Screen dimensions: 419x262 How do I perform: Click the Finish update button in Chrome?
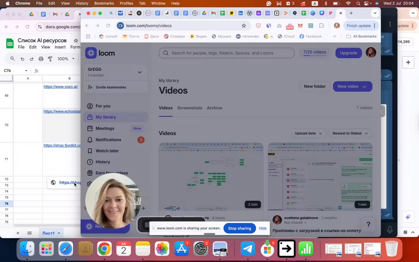[x=361, y=26]
